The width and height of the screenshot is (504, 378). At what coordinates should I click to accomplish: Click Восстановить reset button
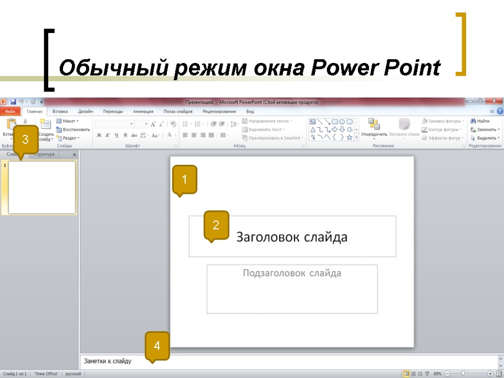tap(73, 129)
